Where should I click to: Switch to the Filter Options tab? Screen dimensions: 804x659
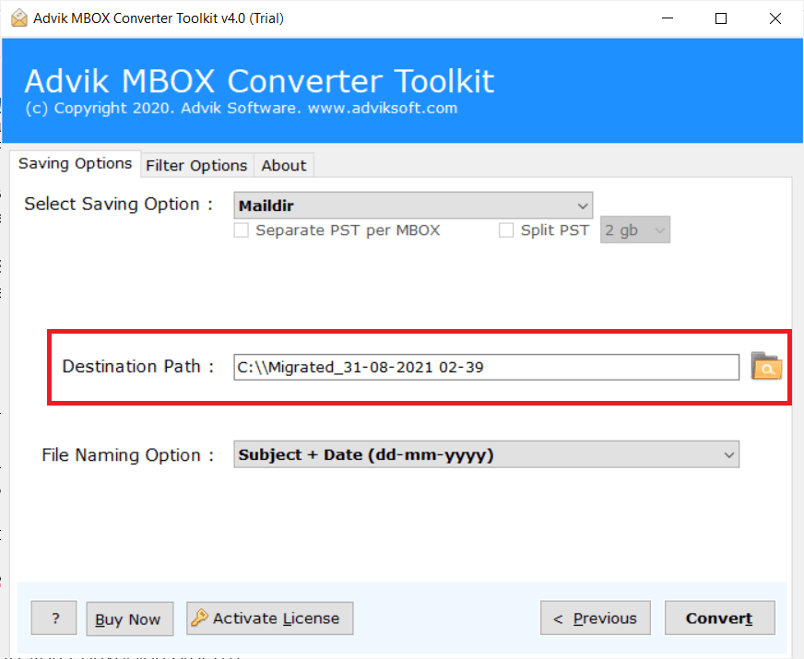click(197, 166)
